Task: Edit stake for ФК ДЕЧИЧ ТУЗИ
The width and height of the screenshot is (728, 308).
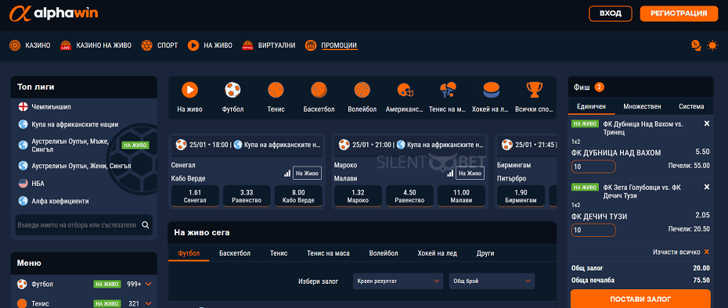Action: click(593, 230)
